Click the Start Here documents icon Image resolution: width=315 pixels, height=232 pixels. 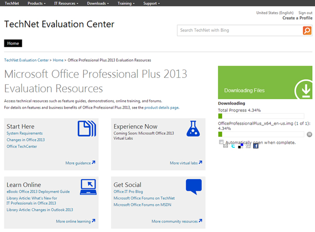pos(87,129)
